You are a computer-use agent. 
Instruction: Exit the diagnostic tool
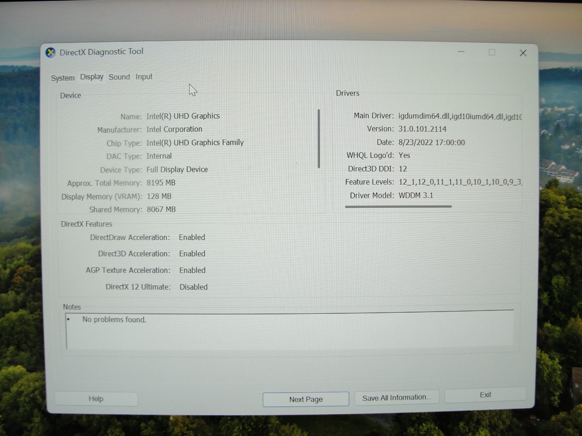pyautogui.click(x=485, y=395)
